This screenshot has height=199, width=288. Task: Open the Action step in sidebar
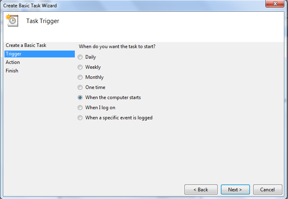click(x=13, y=62)
